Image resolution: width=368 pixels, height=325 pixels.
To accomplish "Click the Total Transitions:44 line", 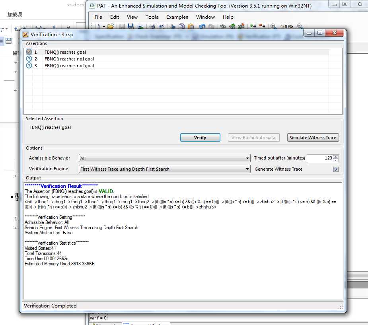I will 43,253.
